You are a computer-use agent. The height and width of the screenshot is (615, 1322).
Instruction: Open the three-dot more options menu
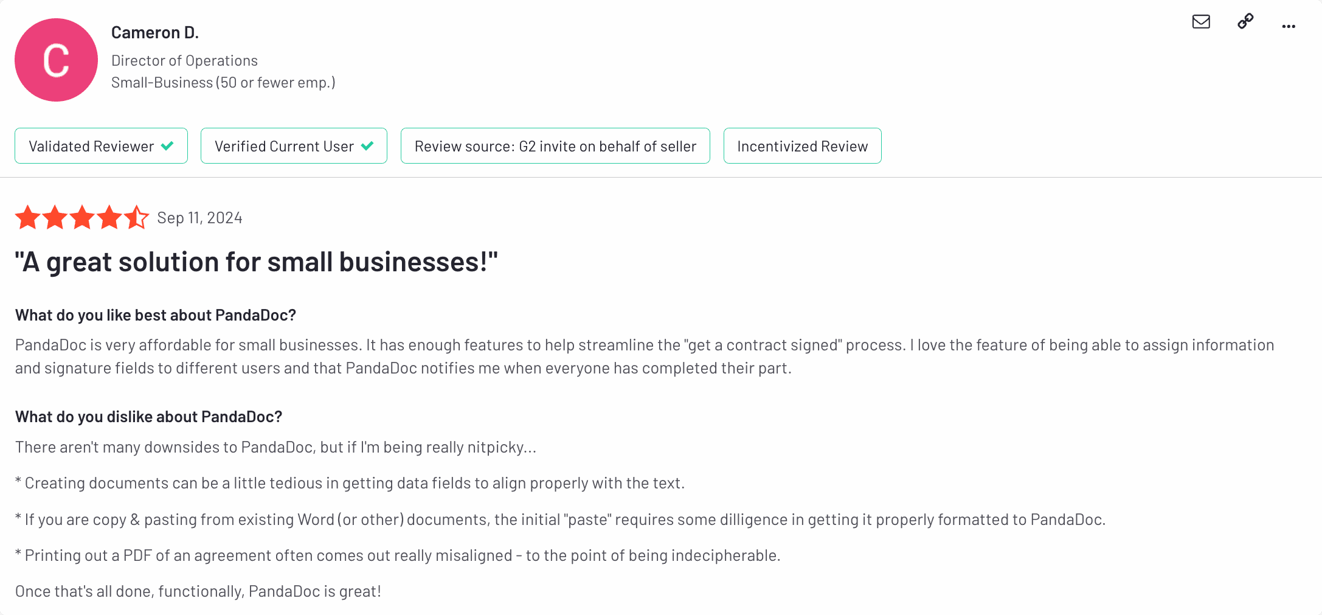point(1289,26)
